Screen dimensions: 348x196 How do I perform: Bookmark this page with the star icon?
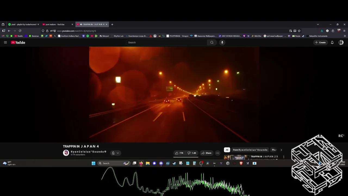[299, 31]
